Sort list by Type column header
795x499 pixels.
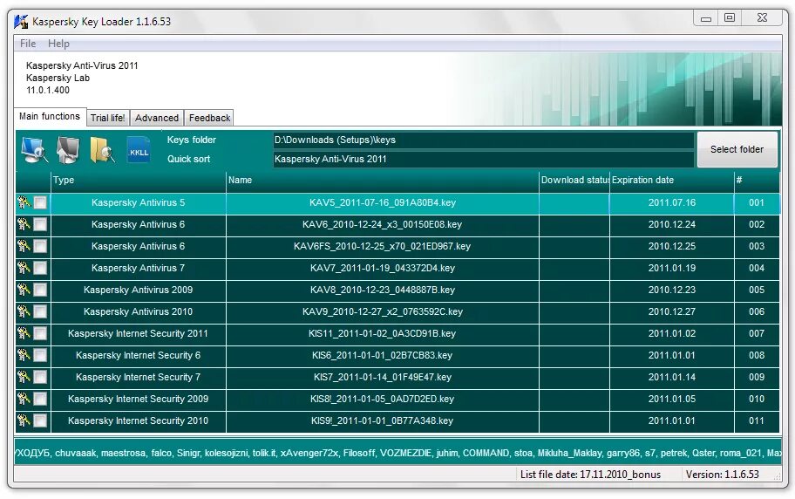point(139,181)
